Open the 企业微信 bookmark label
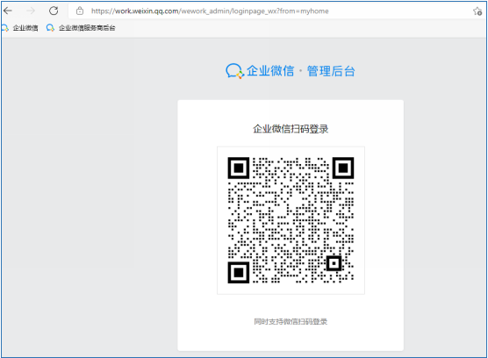This screenshot has height=358, width=488. (x=25, y=28)
